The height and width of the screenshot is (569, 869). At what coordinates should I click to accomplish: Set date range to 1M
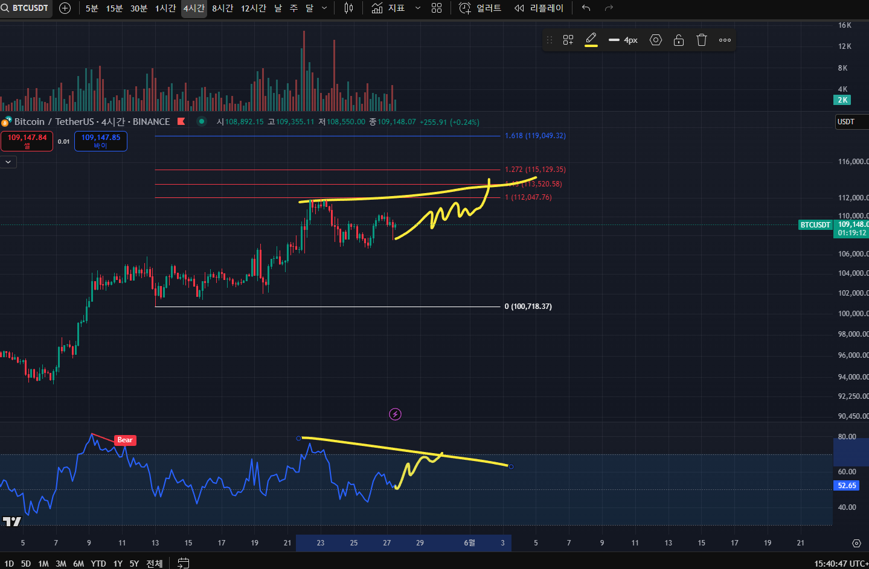coord(43,564)
